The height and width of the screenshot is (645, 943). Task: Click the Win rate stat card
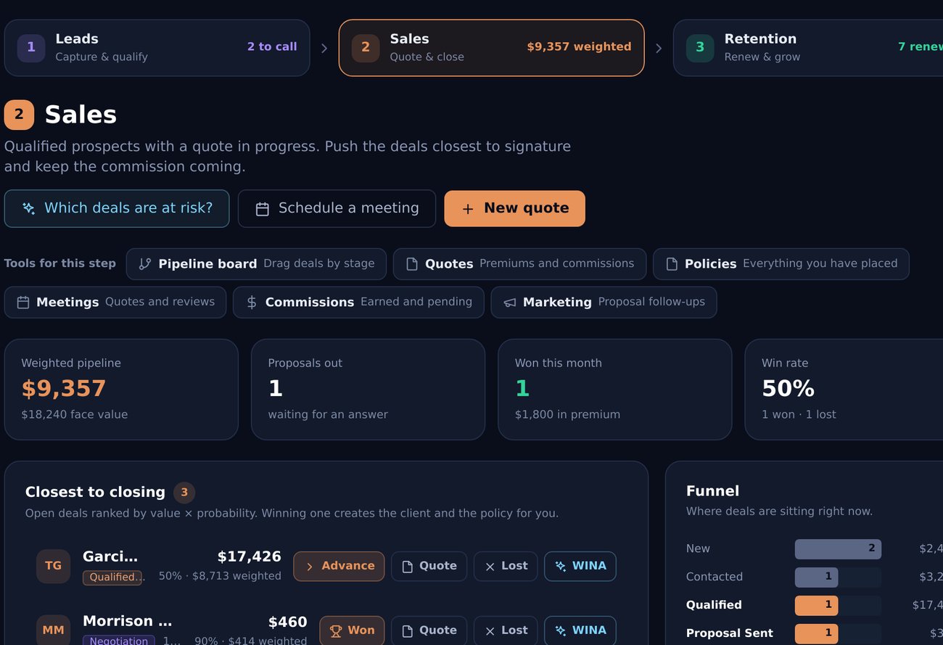point(844,390)
